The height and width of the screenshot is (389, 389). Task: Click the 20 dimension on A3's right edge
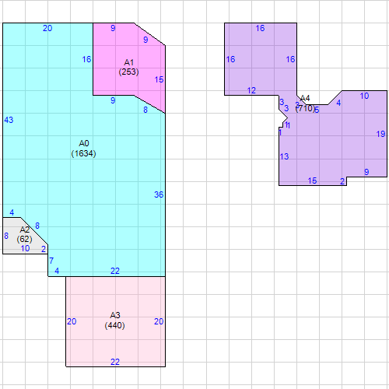[159, 321]
